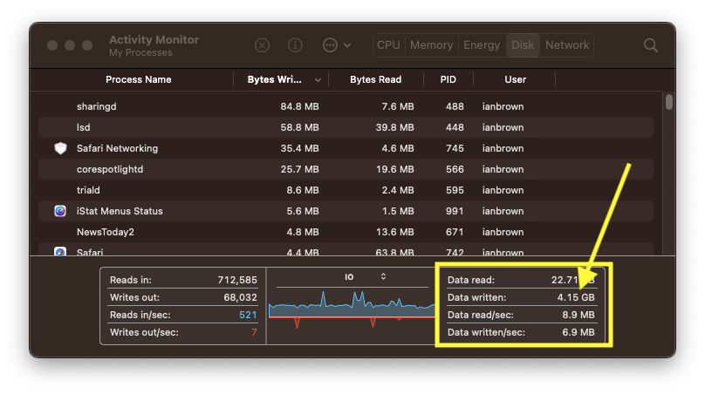The image size is (705, 394).
Task: Select the Disk tab
Action: [x=523, y=45]
